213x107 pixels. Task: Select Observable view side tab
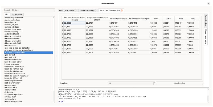click(206, 37)
